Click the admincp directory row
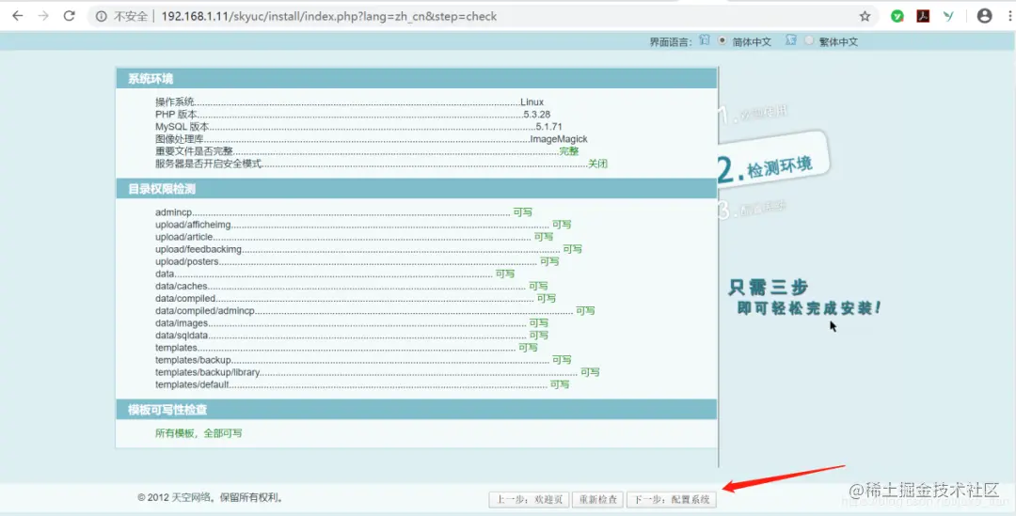 344,211
